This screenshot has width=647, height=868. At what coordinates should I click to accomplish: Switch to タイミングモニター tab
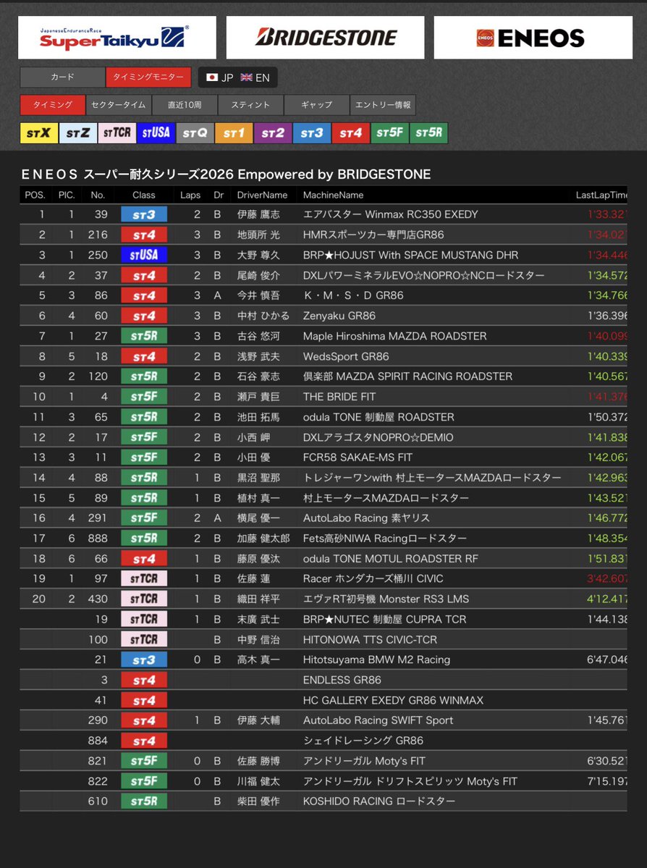pyautogui.click(x=148, y=77)
